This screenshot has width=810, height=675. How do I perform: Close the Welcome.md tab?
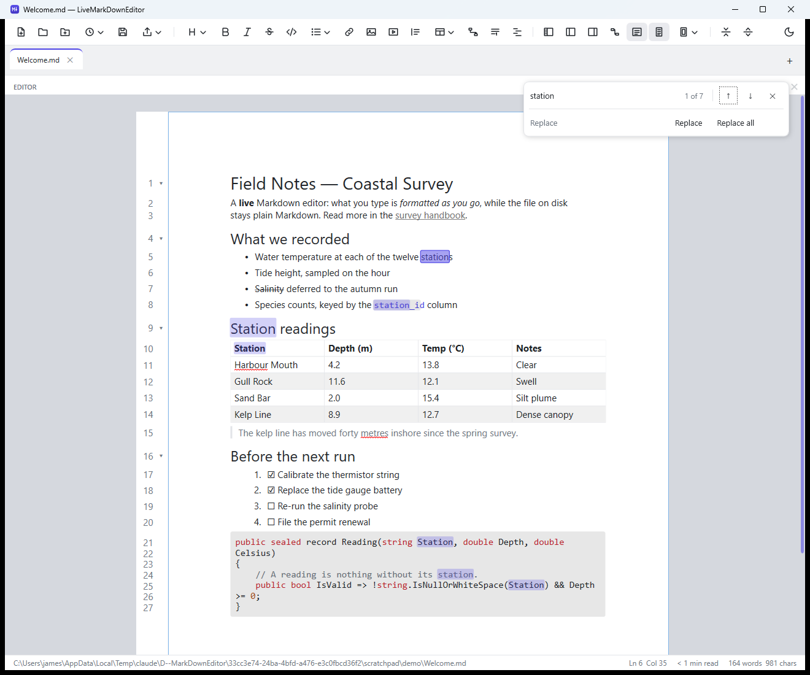pyautogui.click(x=70, y=60)
